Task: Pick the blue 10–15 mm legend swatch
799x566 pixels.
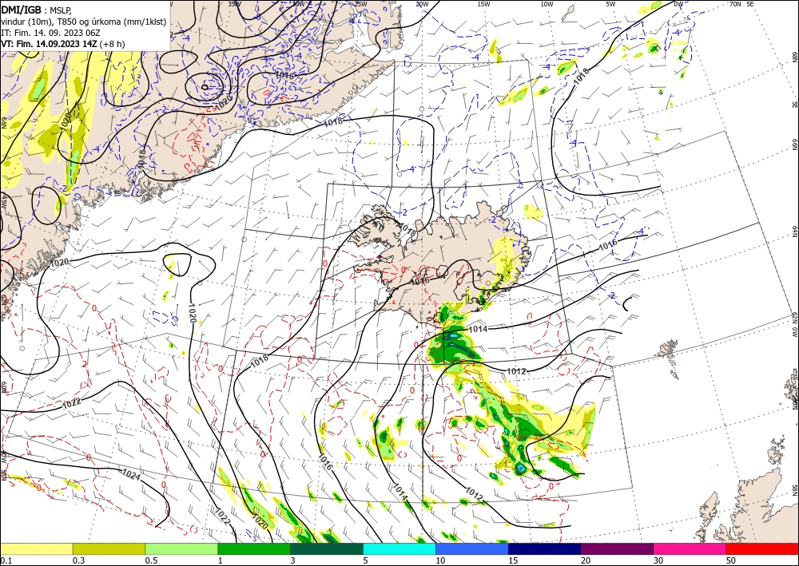Action: pos(472,548)
